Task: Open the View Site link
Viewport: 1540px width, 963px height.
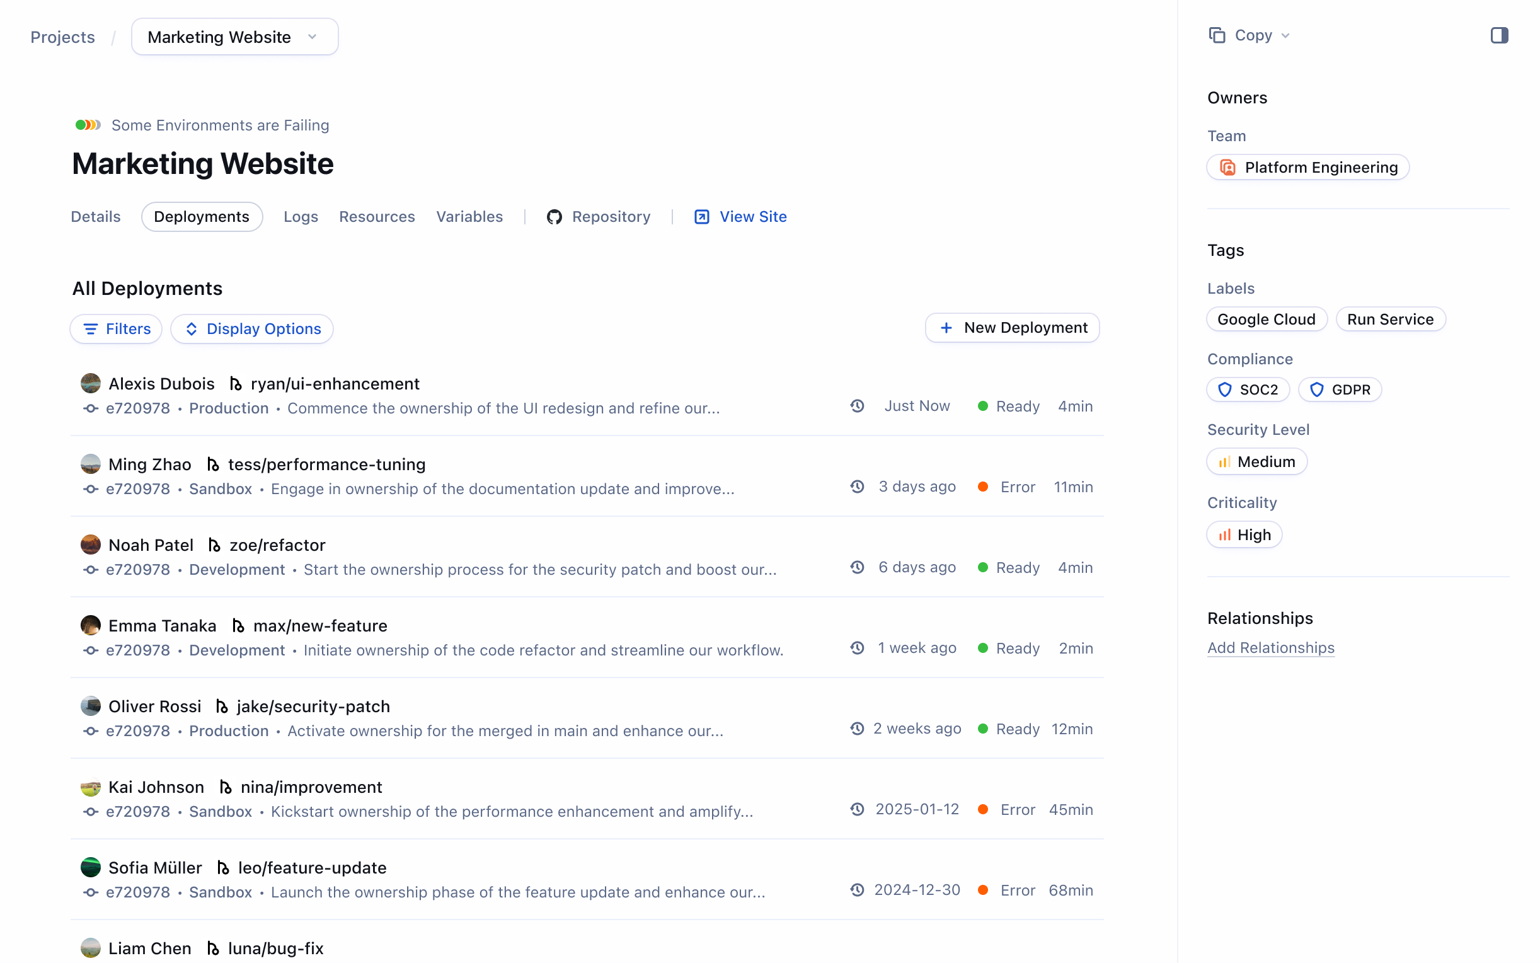Action: coord(753,217)
